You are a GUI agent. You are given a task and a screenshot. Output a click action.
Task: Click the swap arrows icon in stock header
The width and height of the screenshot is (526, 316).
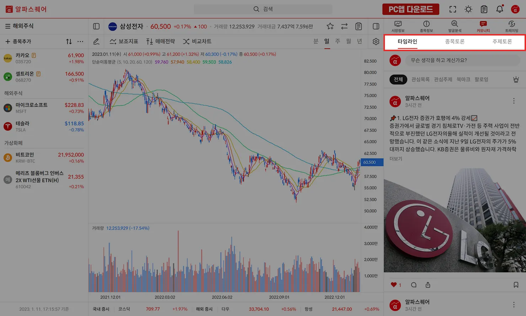click(344, 26)
